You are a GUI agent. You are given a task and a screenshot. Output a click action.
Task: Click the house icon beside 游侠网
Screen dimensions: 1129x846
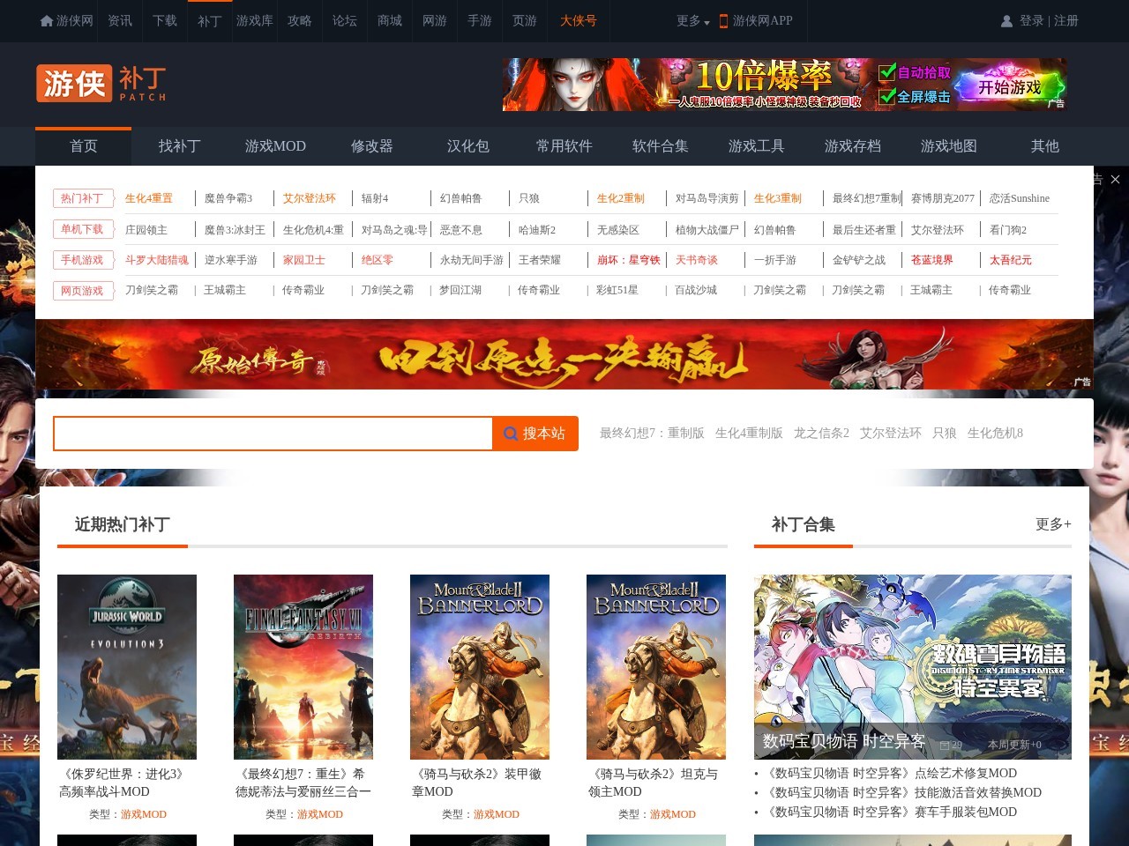[x=45, y=20]
